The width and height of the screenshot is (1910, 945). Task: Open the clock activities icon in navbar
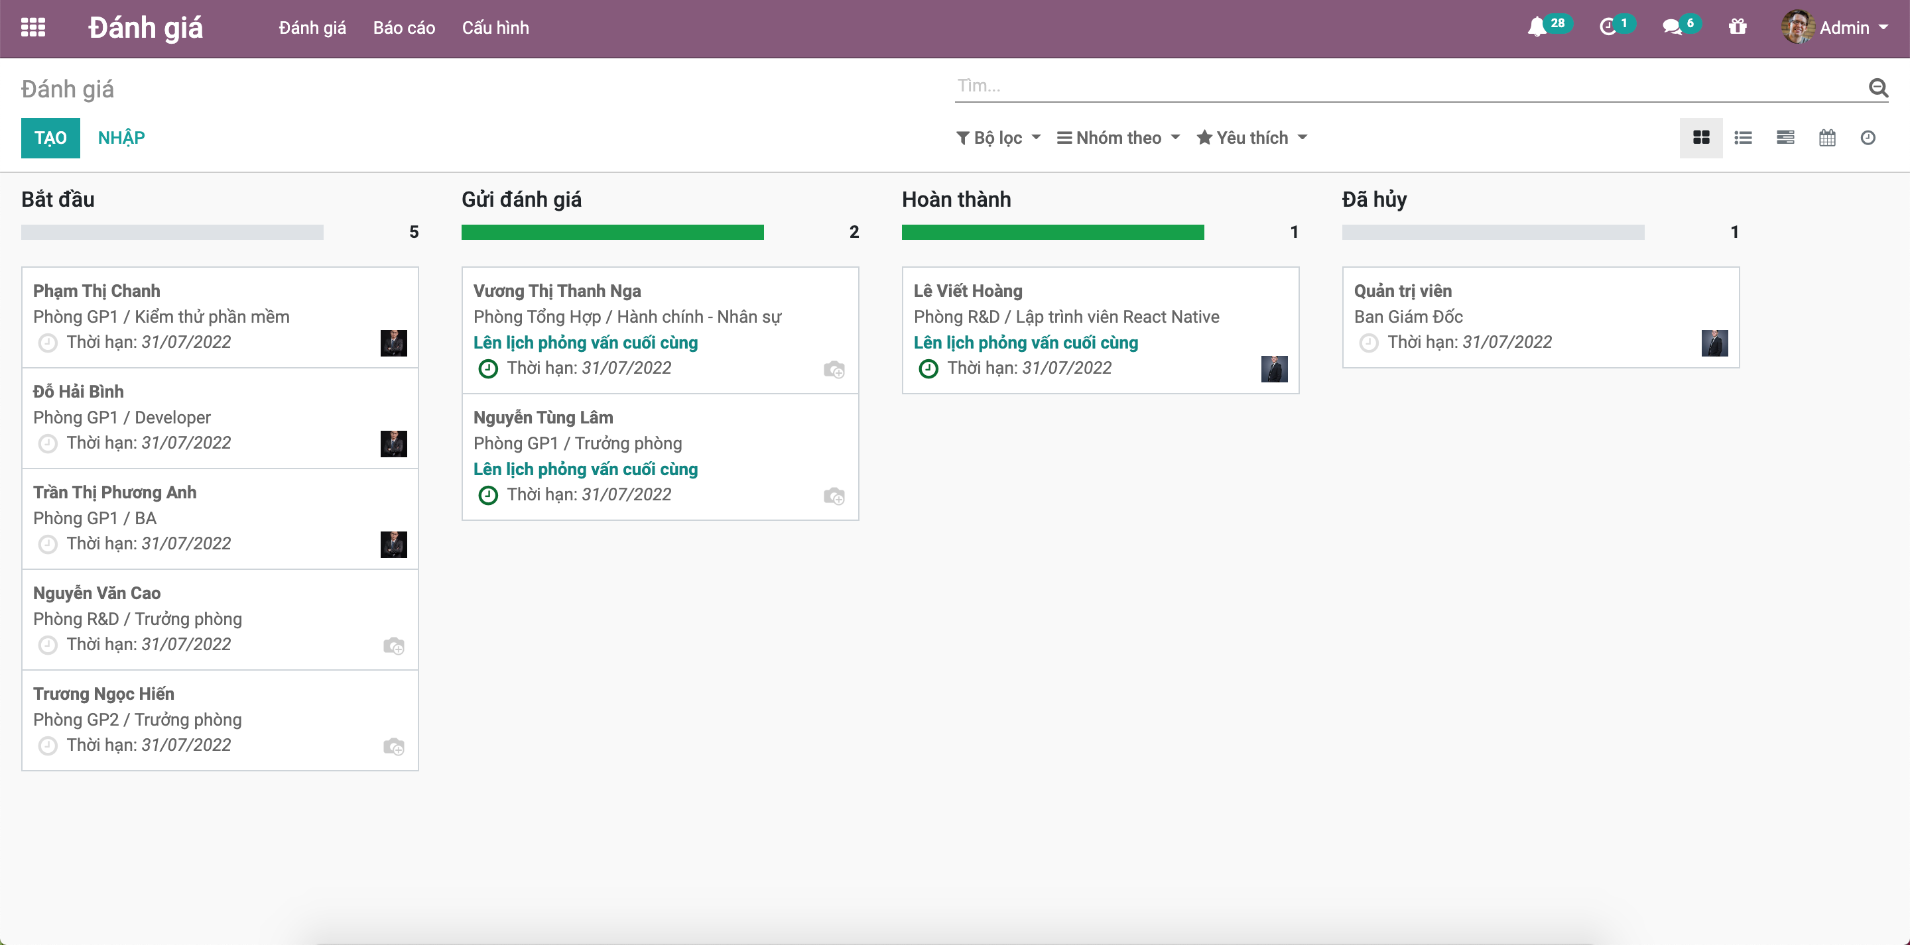click(1607, 27)
